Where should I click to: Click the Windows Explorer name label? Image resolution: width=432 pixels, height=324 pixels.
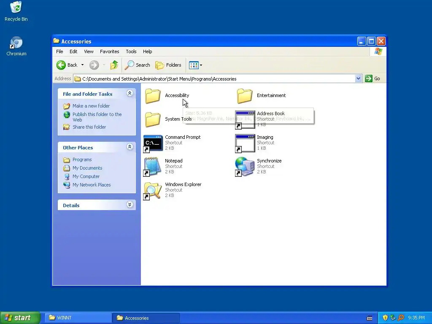(183, 185)
